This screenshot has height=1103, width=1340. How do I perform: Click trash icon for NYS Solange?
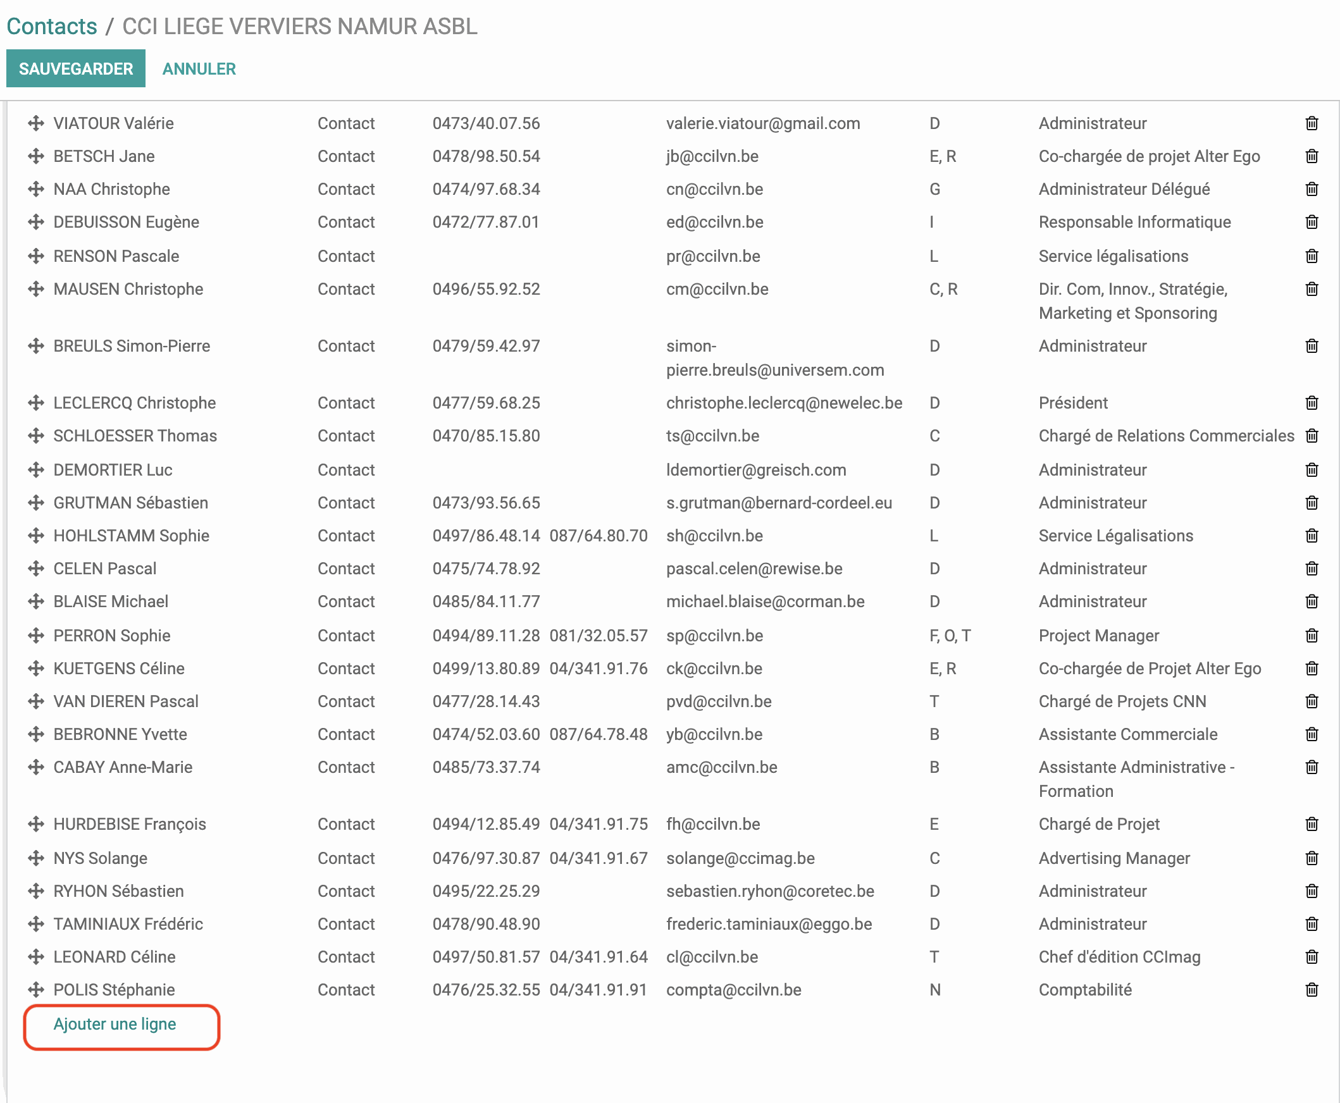tap(1312, 858)
